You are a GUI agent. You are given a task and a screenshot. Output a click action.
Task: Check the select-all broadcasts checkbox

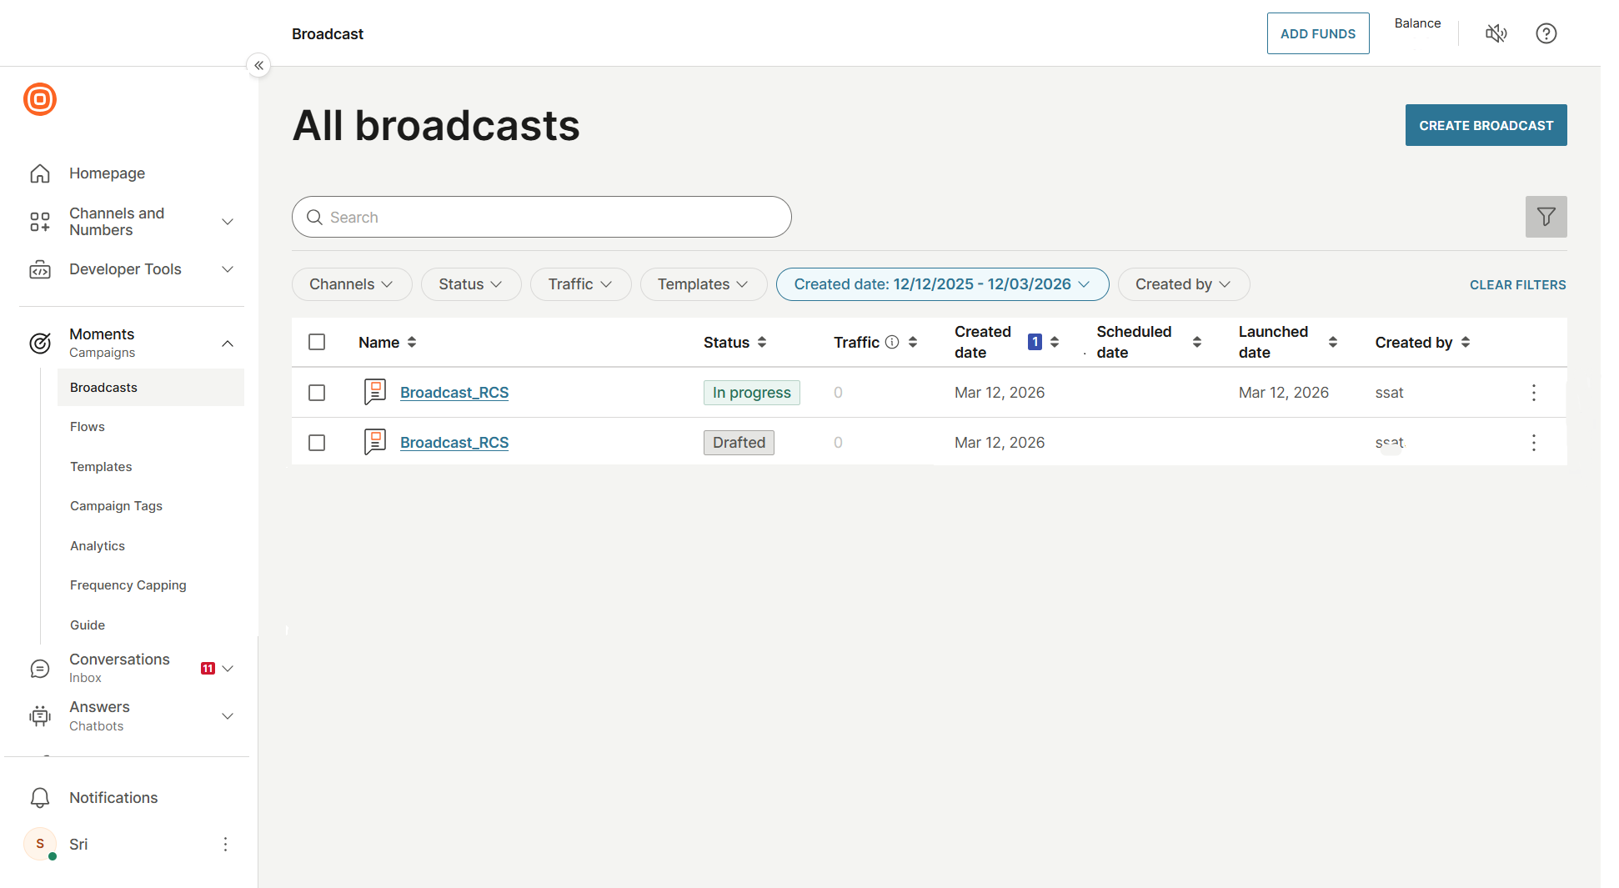[317, 342]
